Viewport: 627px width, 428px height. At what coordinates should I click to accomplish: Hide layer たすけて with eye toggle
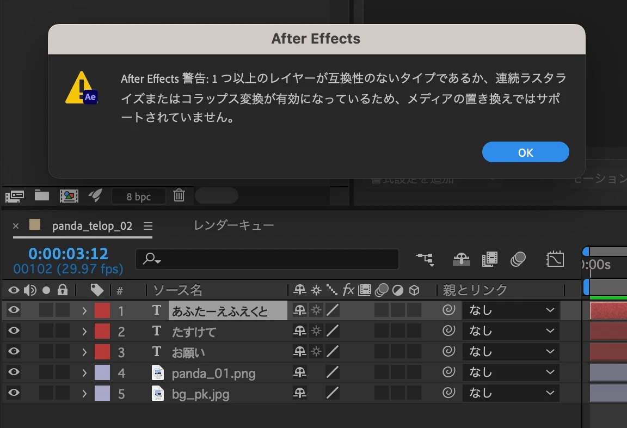[14, 331]
